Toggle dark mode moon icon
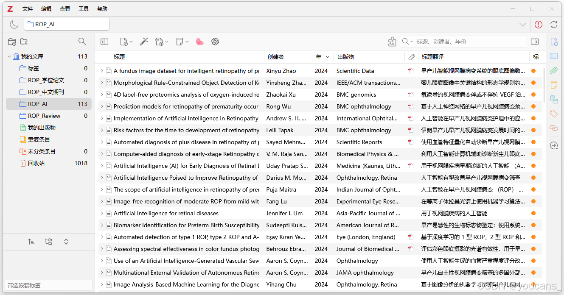This screenshot has height=295, width=564. 14,25
